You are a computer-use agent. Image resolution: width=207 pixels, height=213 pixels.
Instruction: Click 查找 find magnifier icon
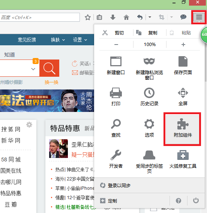(x=116, y=124)
